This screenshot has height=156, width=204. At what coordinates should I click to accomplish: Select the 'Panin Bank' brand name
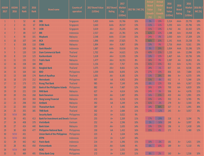tap(44, 142)
